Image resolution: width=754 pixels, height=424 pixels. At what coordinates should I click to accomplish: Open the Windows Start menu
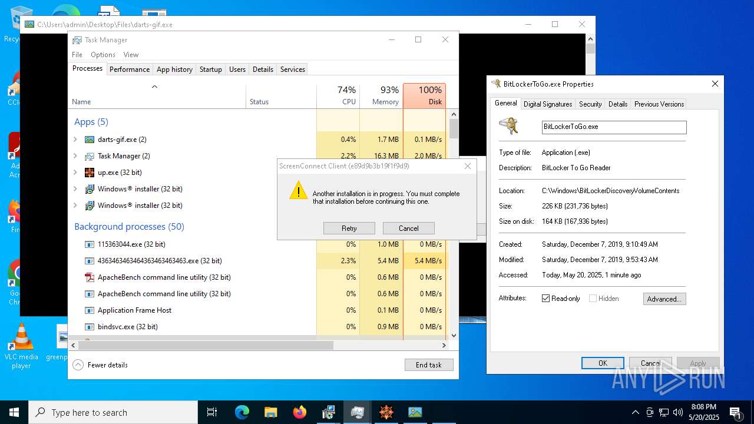click(14, 412)
